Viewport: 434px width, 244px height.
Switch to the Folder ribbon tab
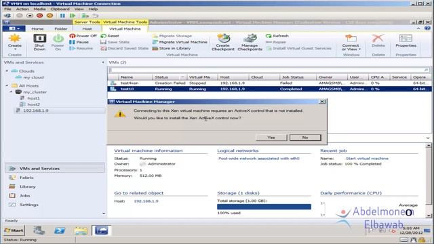pyautogui.click(x=61, y=28)
